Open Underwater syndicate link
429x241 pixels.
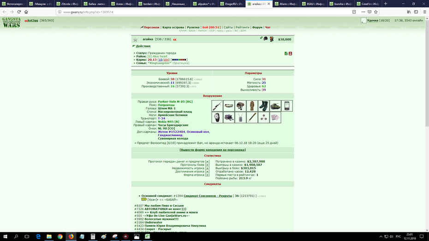click(x=153, y=223)
